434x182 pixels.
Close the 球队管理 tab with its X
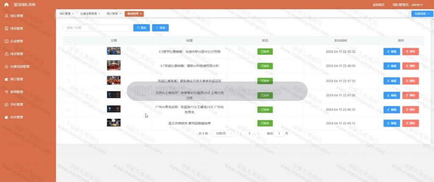click(x=73, y=14)
